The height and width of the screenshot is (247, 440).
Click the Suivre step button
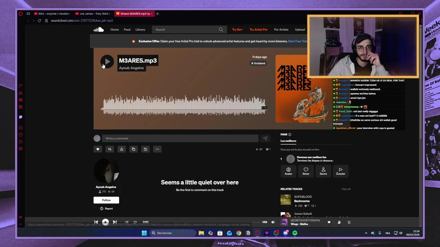click(x=323, y=171)
